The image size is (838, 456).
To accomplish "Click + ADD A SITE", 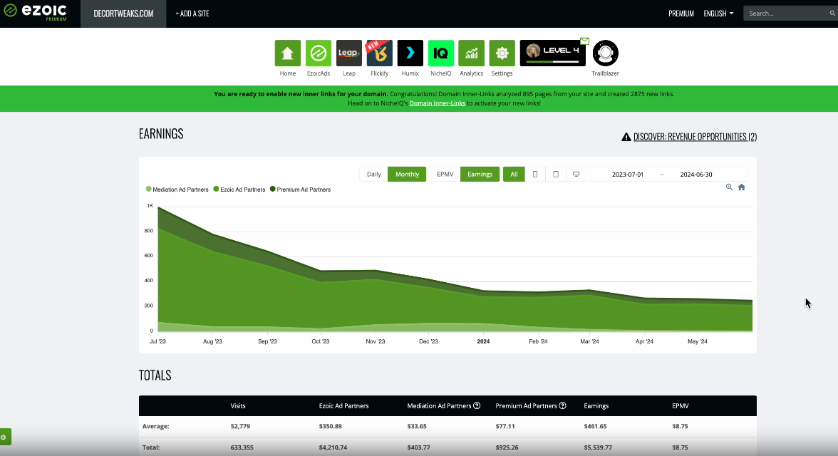I will pos(192,14).
